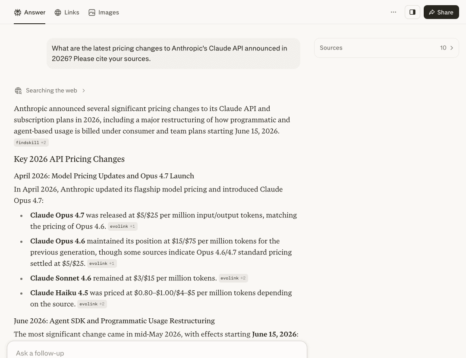466x358 pixels.
Task: Open evolink citation after Opus 4.6 bullet
Action: 102,264
